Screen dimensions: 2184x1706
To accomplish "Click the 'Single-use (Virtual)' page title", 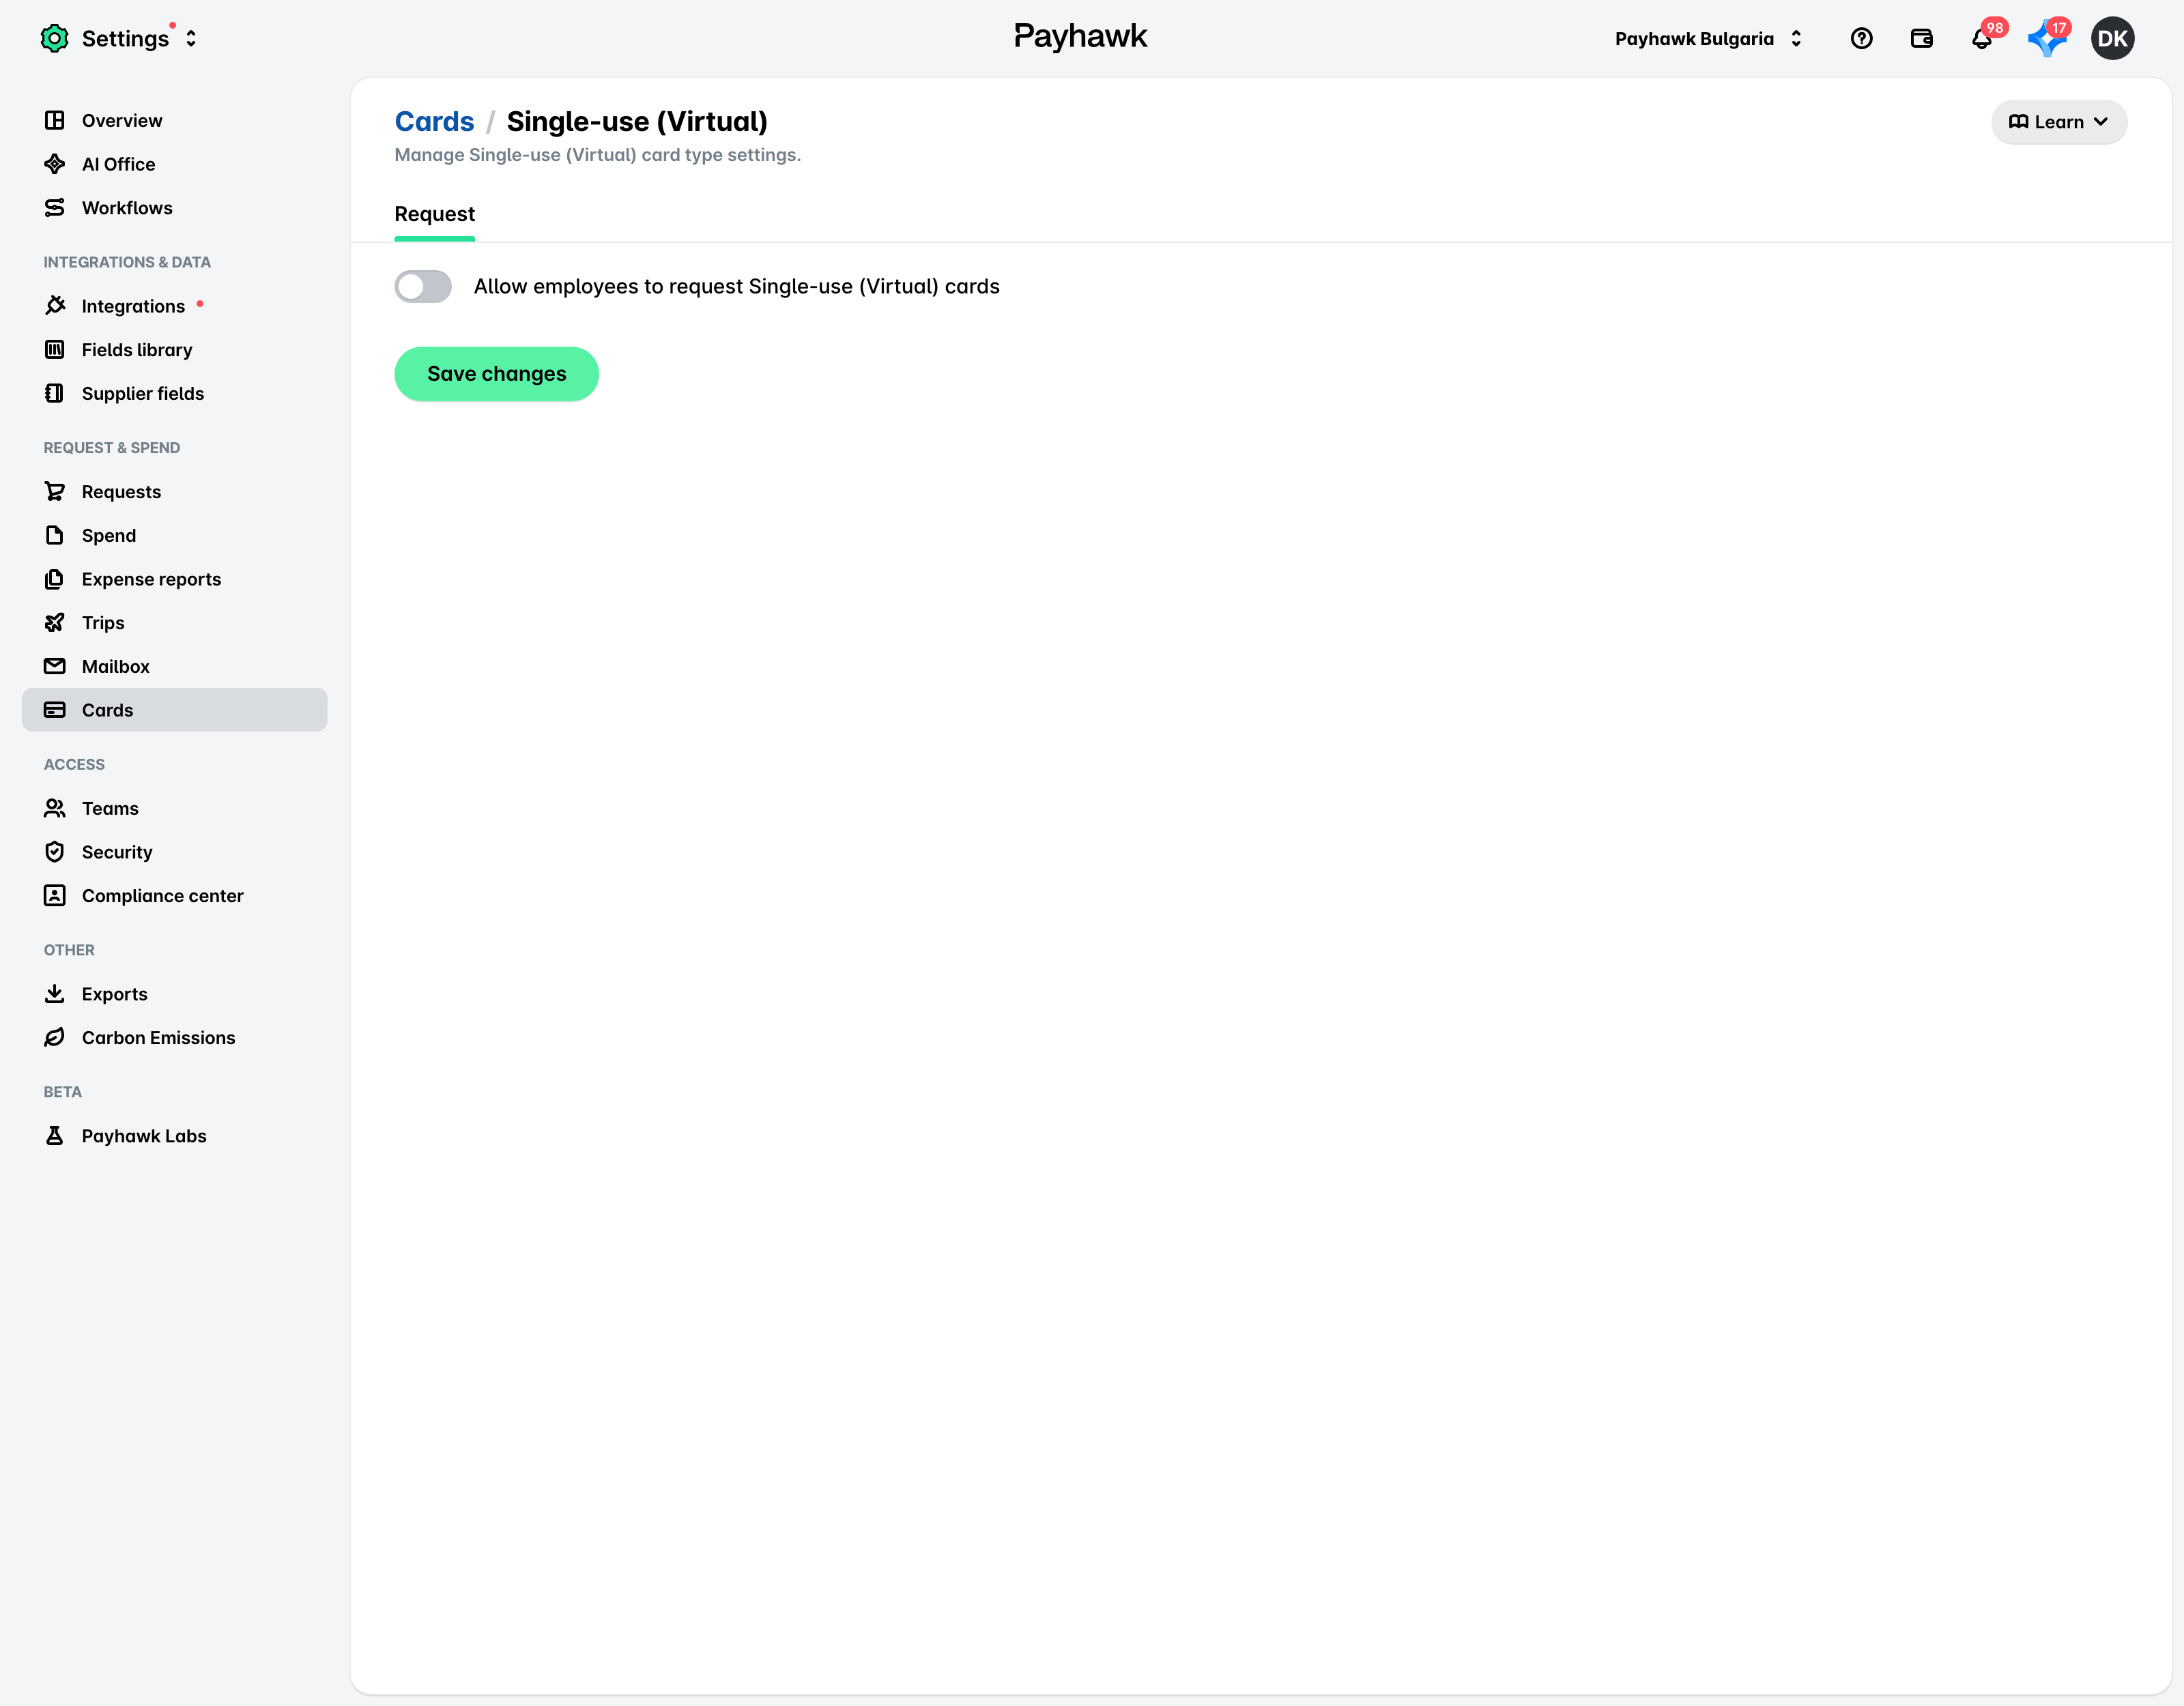I will coord(637,121).
